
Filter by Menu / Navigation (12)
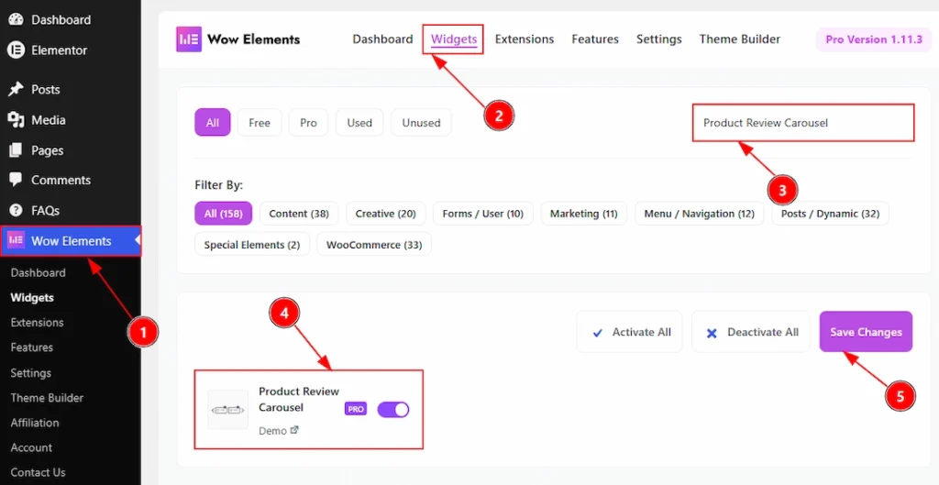click(x=700, y=213)
